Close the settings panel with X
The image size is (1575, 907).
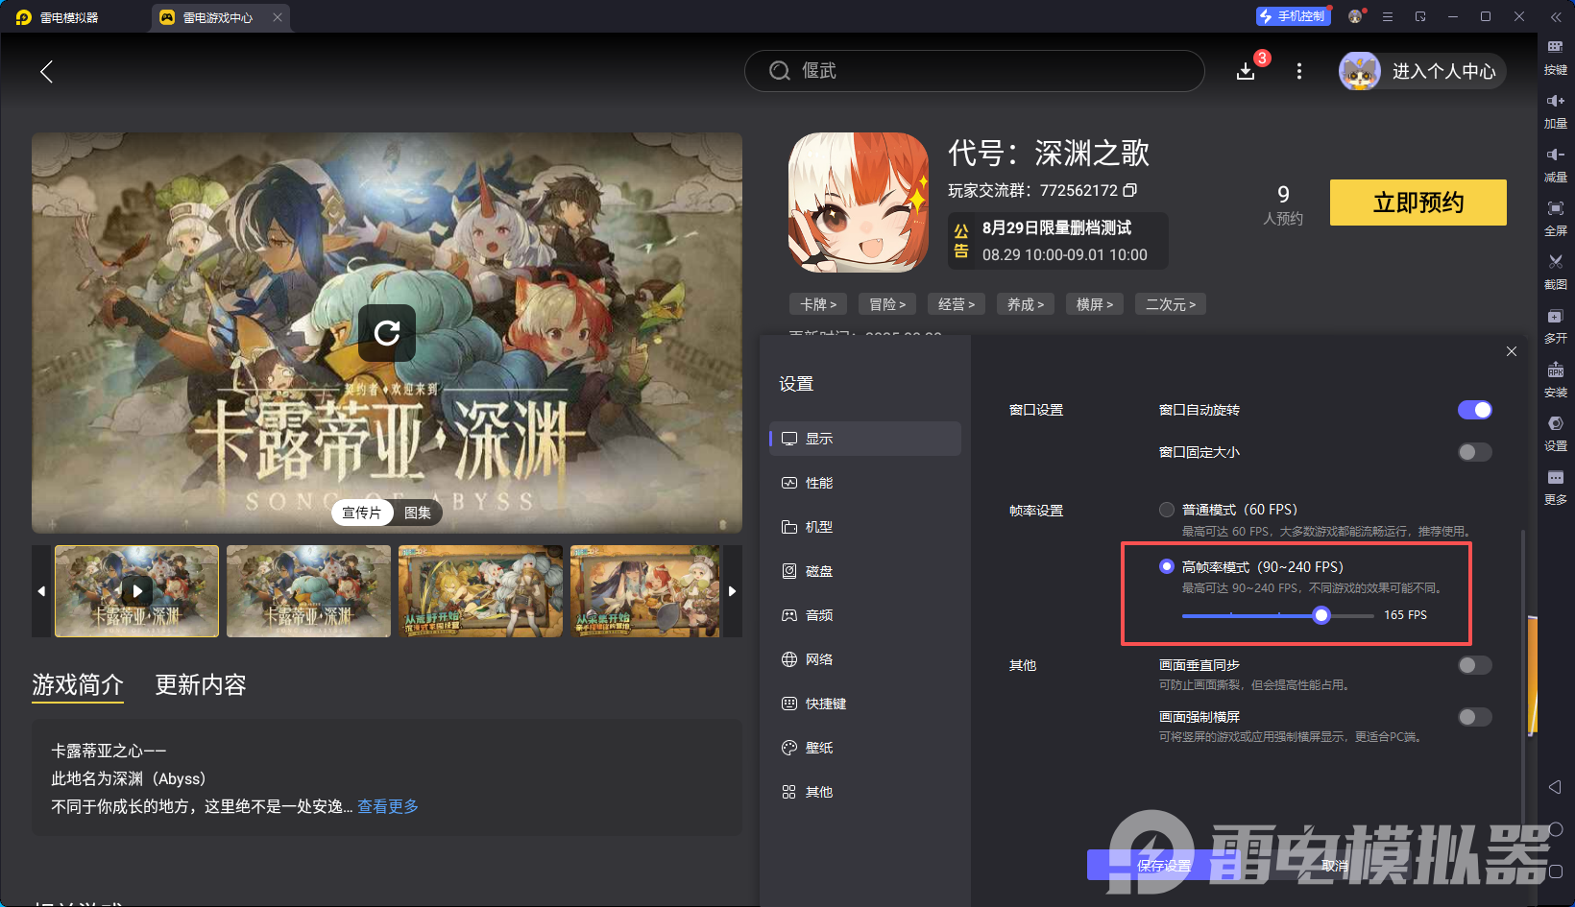(x=1512, y=351)
